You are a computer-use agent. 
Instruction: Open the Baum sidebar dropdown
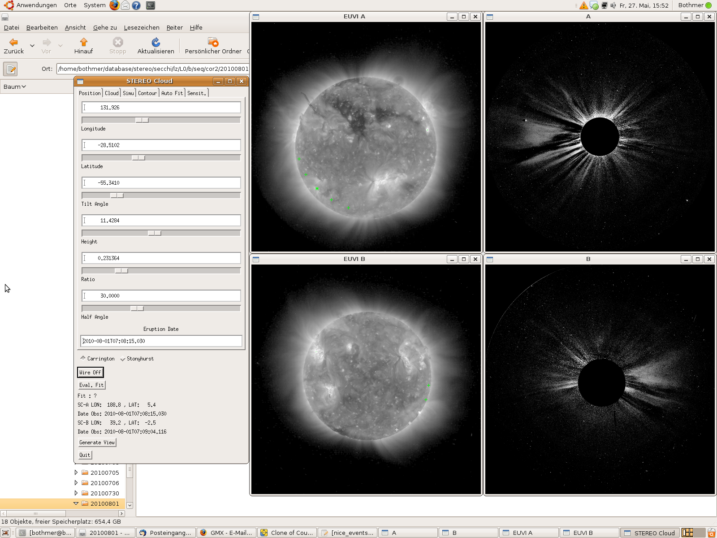pyautogui.click(x=15, y=87)
